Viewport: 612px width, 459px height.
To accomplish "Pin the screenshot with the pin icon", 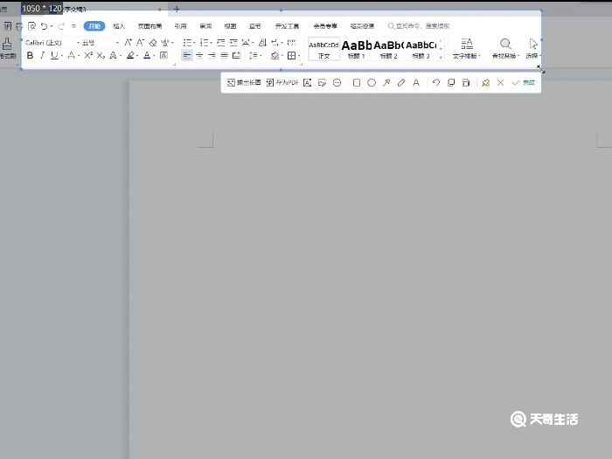I will 485,82.
